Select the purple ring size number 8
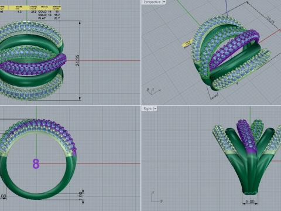Screen dimensions: 281x211 (x=36, y=164)
